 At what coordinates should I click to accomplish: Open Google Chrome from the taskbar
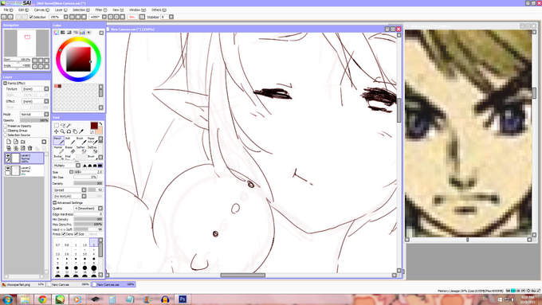42,299
